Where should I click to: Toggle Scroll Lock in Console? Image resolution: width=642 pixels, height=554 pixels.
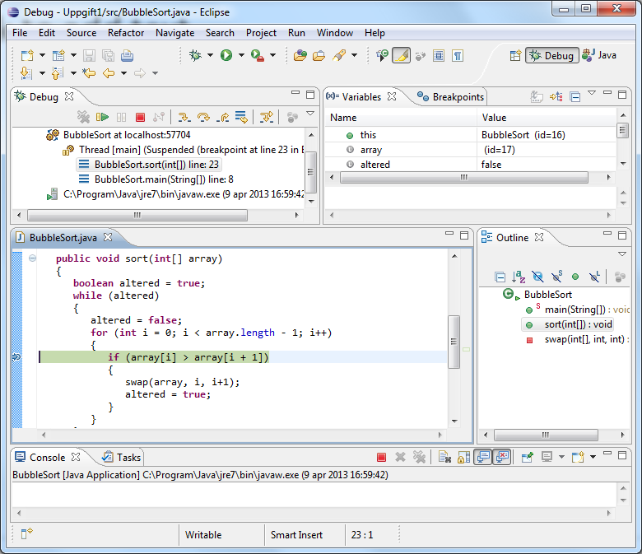(x=464, y=457)
